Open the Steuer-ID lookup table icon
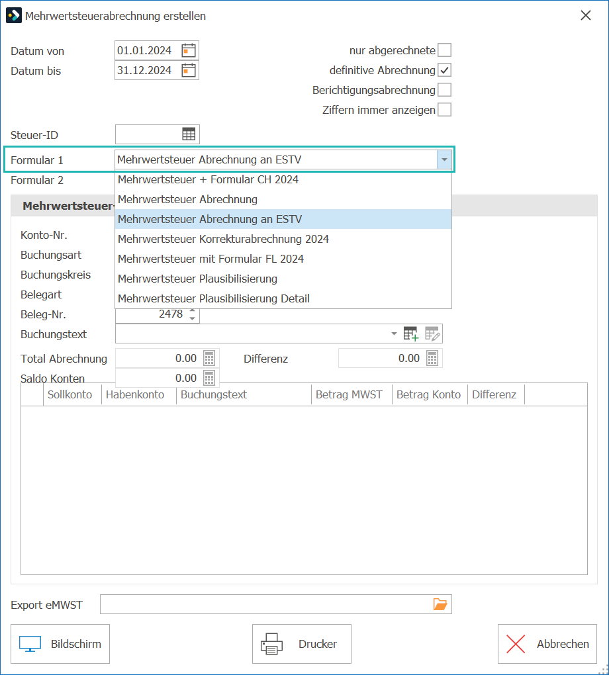 pos(189,134)
